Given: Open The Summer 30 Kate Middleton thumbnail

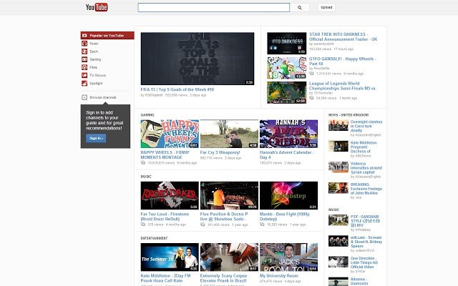Looking at the screenshot, I should [170, 257].
